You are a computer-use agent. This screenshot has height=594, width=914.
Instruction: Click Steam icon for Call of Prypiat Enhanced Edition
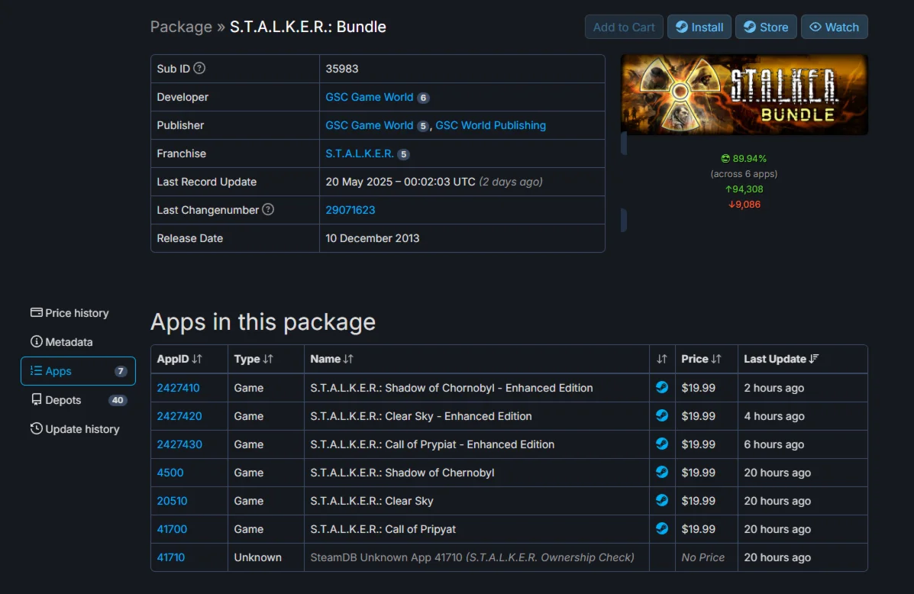(x=661, y=444)
